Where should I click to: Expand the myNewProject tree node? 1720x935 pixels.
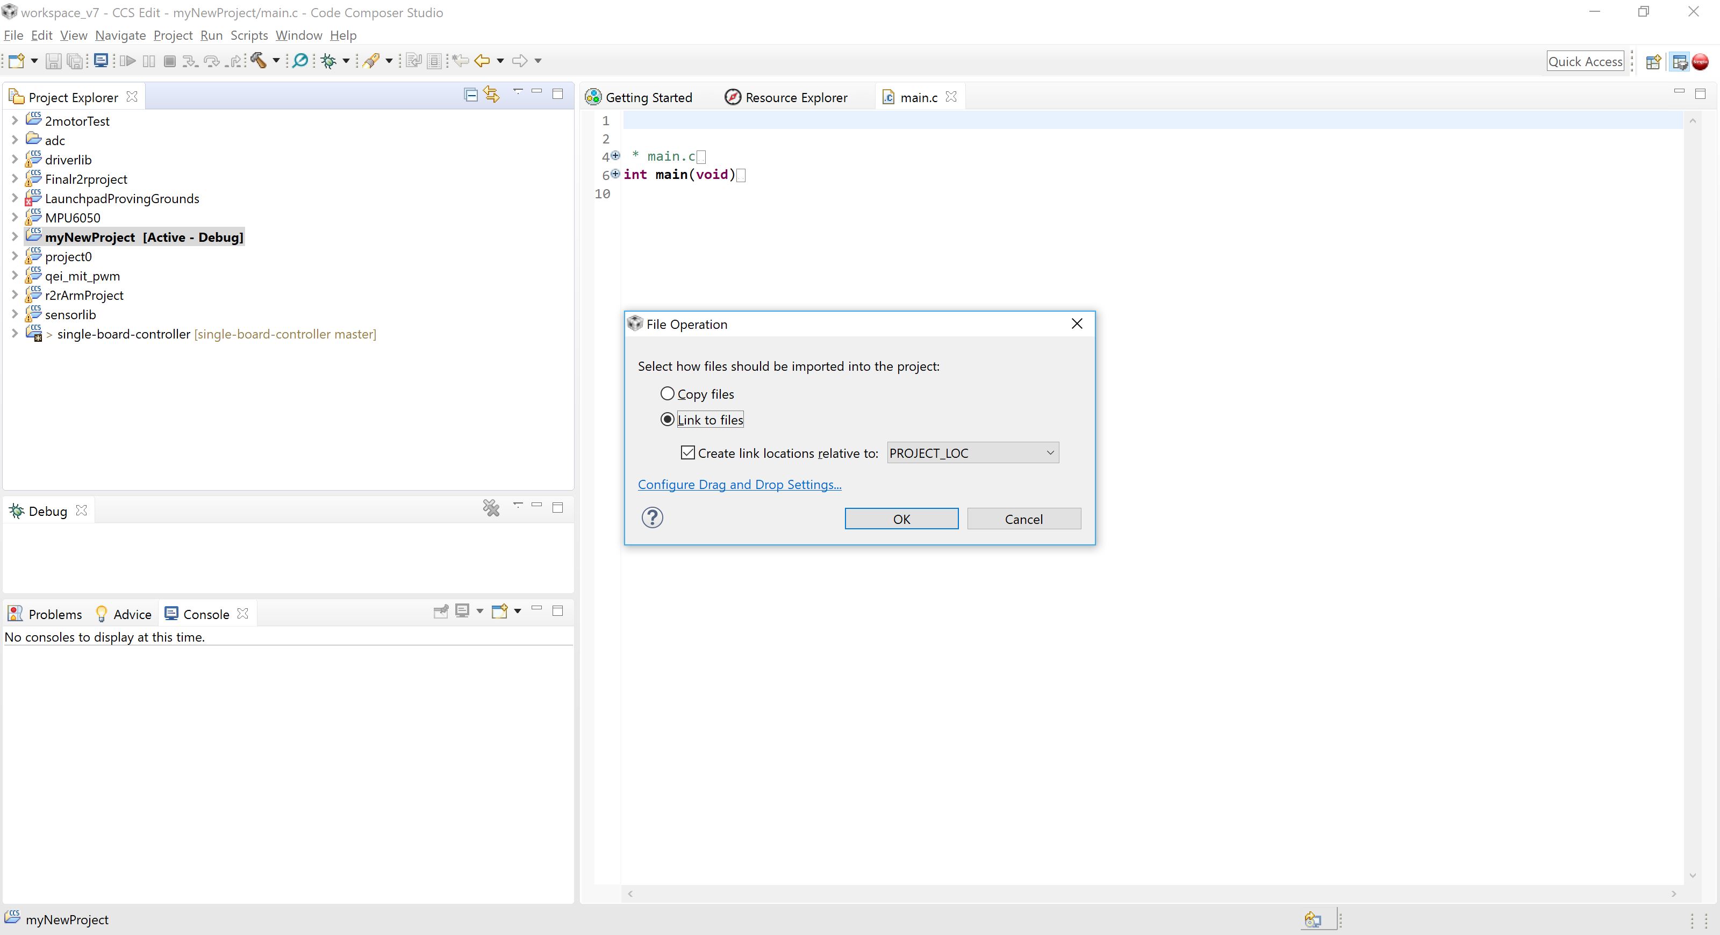[x=15, y=237]
